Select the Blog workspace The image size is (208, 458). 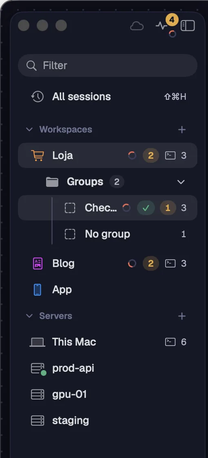[108, 263]
